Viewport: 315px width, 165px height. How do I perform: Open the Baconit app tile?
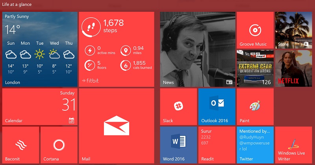click(x=21, y=145)
